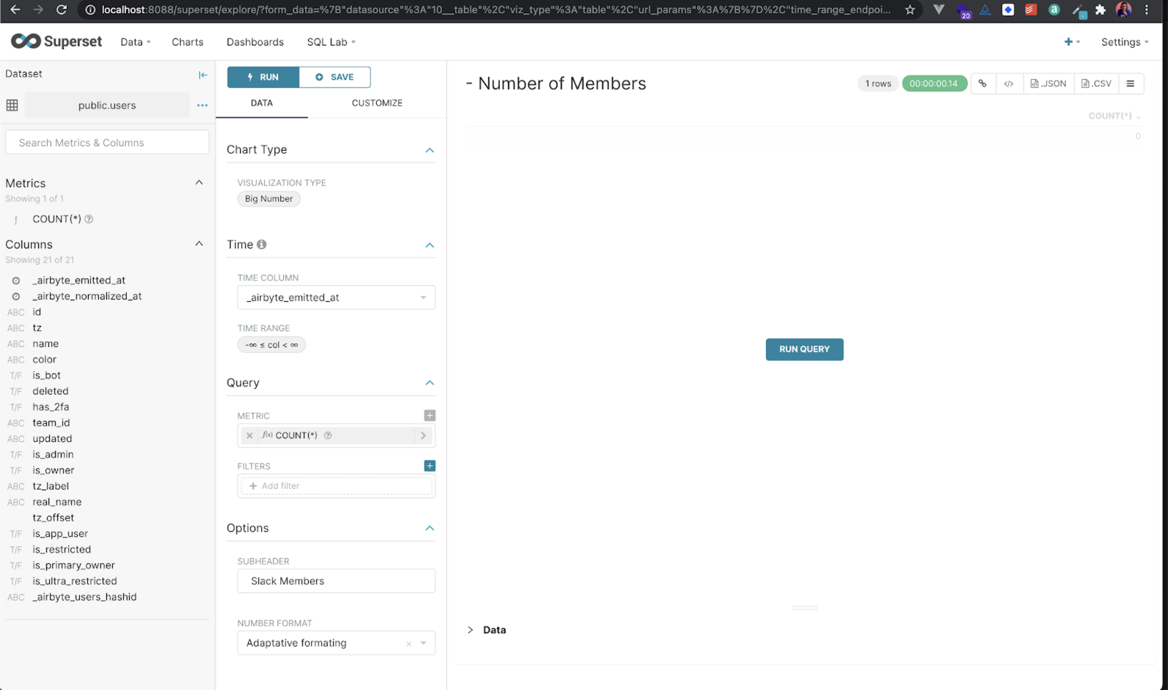Remove the COUNT(*) metric with X

249,436
